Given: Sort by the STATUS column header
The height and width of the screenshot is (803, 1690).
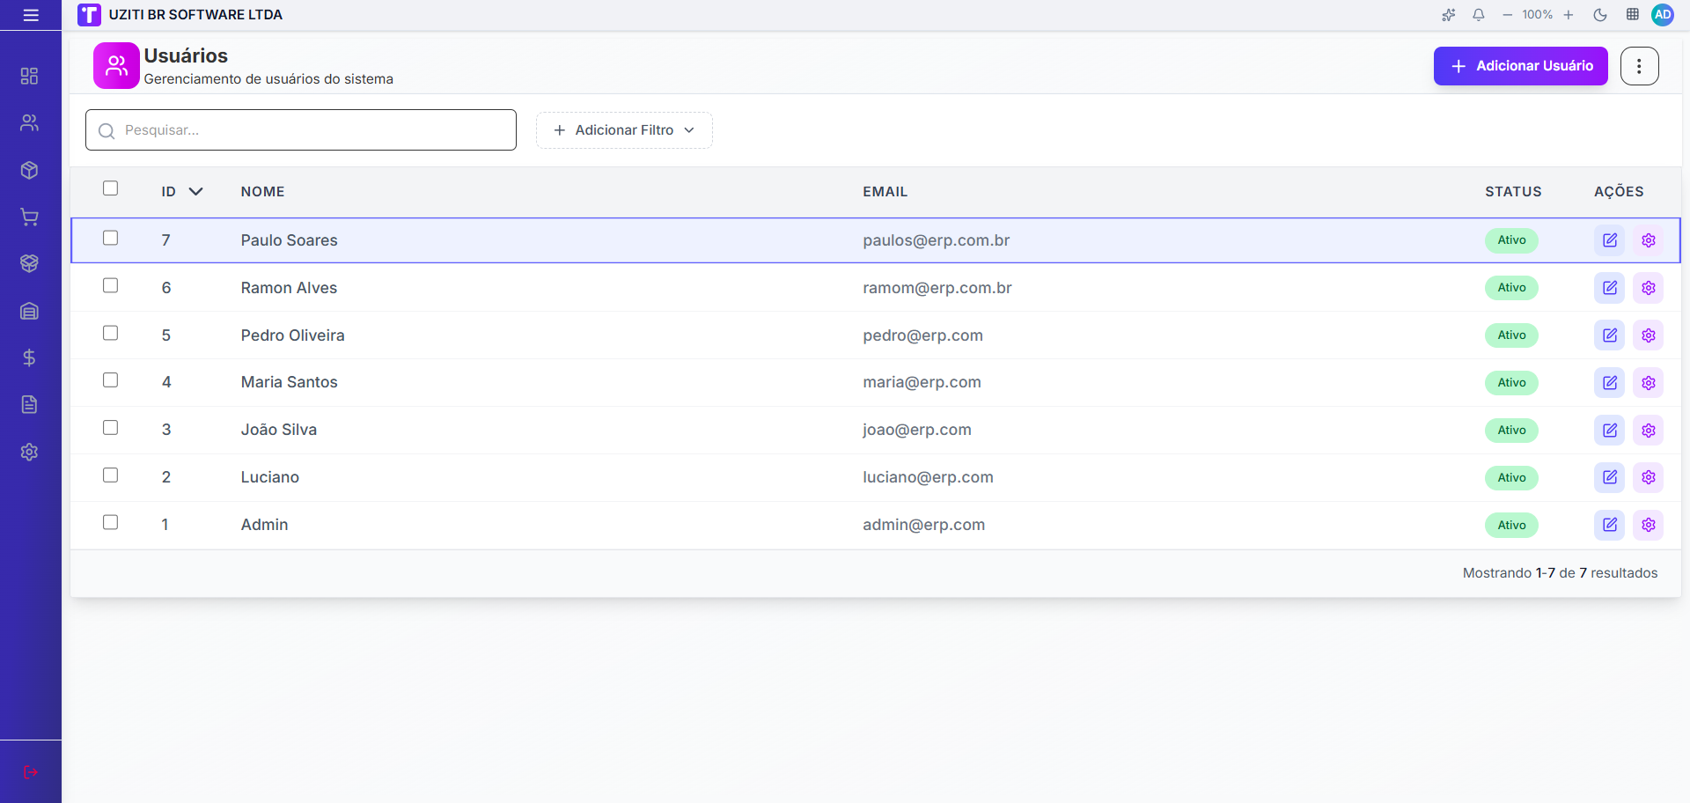Looking at the screenshot, I should [1513, 192].
